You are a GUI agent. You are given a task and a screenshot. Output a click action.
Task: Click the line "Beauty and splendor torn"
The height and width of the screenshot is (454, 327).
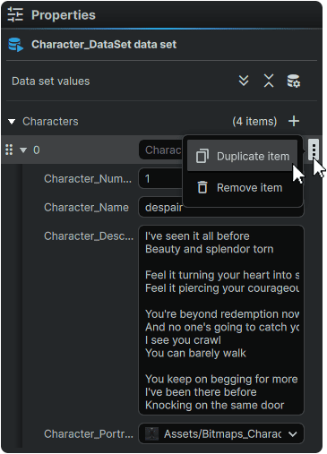point(209,249)
